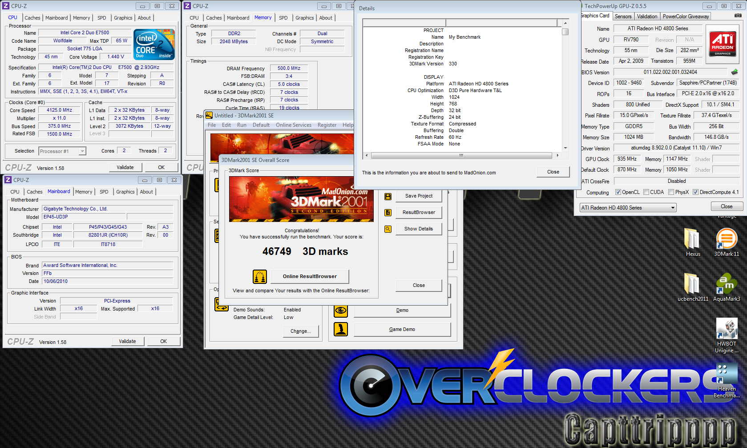Open the SPD tab in the Memory CPU-Z window
Screen dimensions: 747x448
[x=283, y=18]
